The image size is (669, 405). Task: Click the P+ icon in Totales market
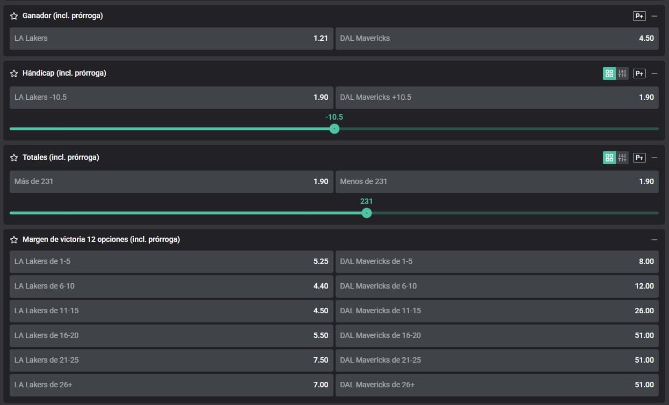point(639,158)
